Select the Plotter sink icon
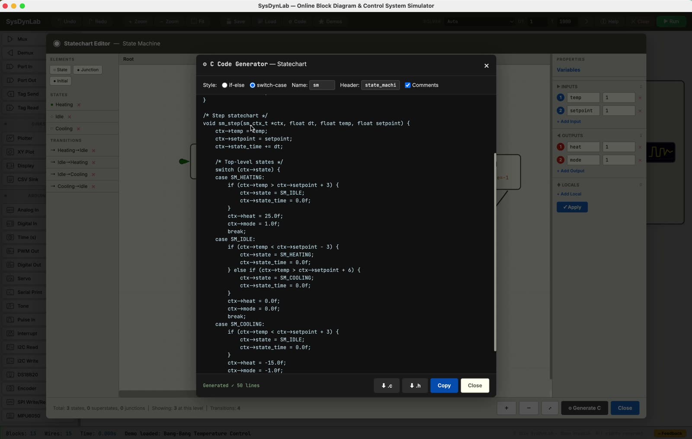The width and height of the screenshot is (692, 439). pyautogui.click(x=10, y=138)
